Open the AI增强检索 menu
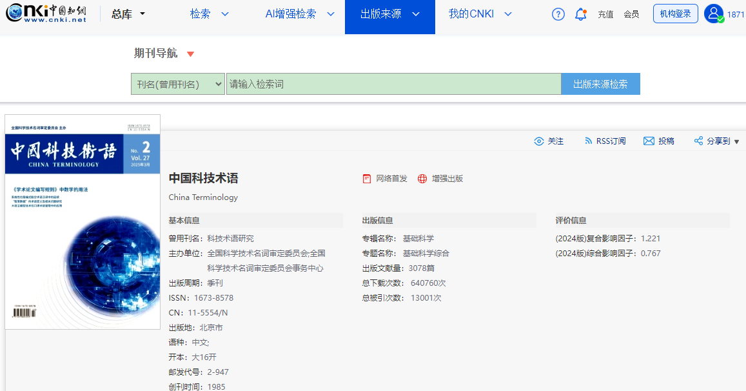 291,14
